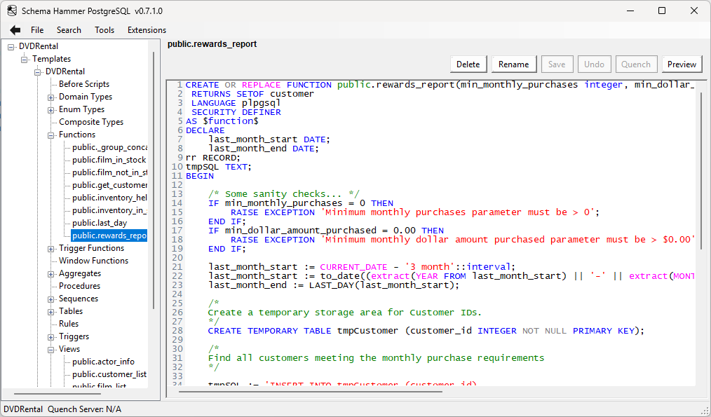This screenshot has width=711, height=417.
Task: Open the Preview for rewards_report
Action: [x=682, y=64]
